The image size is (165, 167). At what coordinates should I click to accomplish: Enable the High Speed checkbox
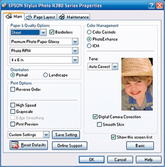pyautogui.click(x=13, y=105)
